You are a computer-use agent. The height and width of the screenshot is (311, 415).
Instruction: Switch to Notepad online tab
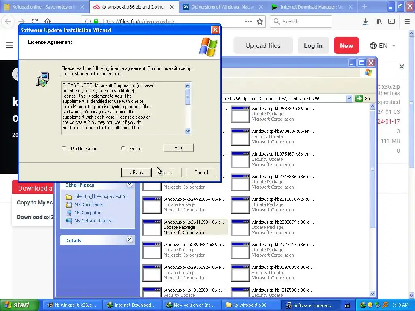45,7
